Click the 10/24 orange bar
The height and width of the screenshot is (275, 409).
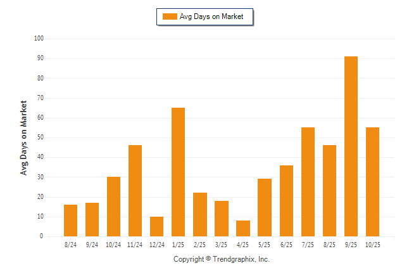114,207
